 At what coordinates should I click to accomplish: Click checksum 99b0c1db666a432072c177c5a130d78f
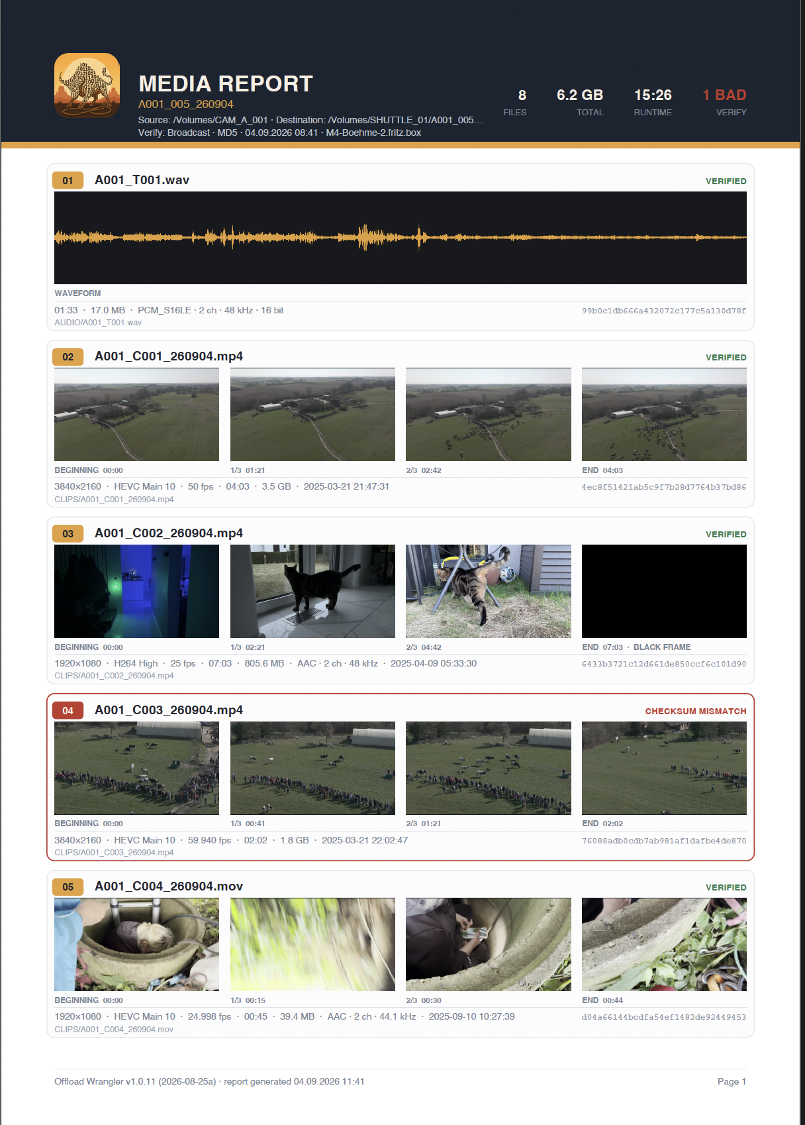664,311
